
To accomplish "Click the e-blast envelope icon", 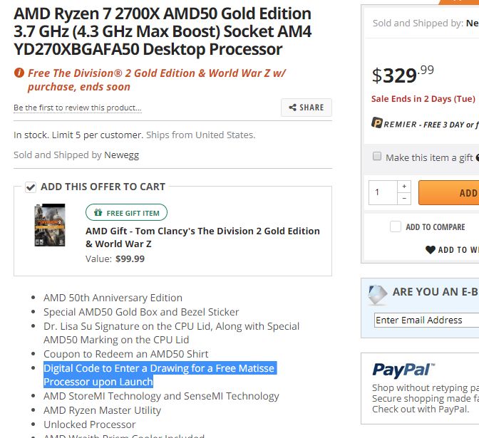I will (x=378, y=295).
